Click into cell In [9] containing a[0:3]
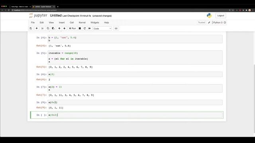 pyautogui.click(x=135, y=102)
